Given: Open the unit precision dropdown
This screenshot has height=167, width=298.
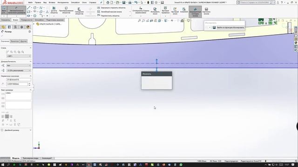Looking at the screenshot, I should 19,71.
